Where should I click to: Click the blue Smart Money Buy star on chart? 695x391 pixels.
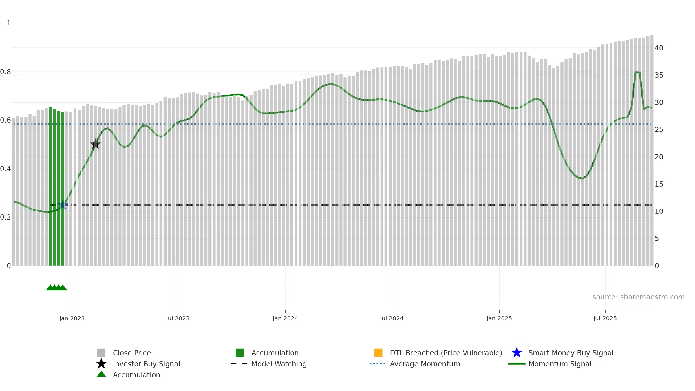point(63,205)
